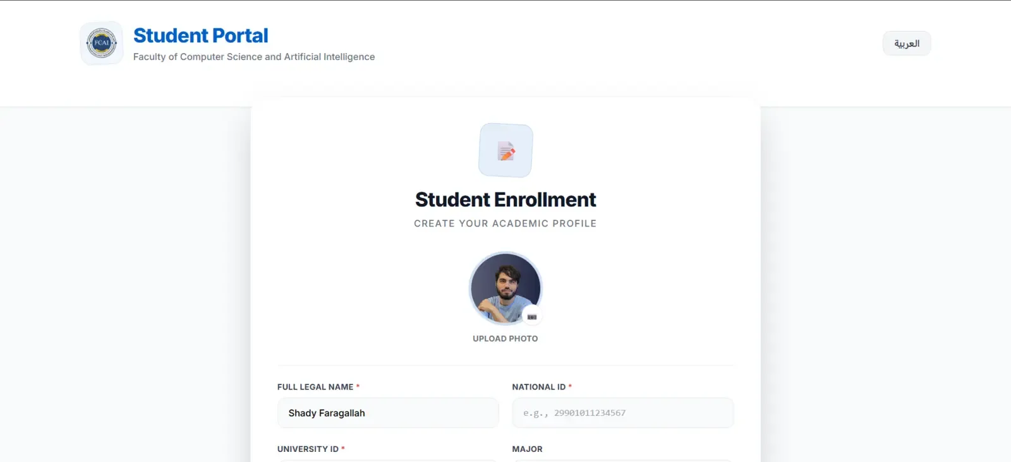Open the Student Portal title link
Viewport: 1011px width, 462px height.
(201, 35)
